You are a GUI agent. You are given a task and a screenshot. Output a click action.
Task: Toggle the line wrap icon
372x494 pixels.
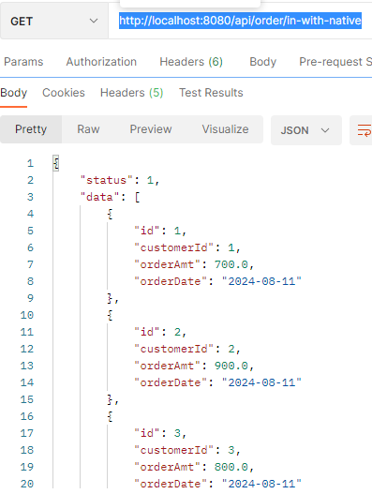coord(364,130)
